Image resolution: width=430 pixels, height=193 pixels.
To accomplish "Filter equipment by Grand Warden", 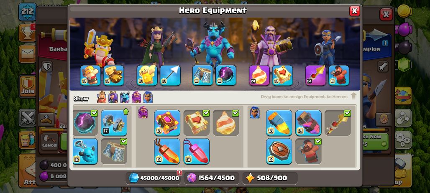I will tap(136, 97).
